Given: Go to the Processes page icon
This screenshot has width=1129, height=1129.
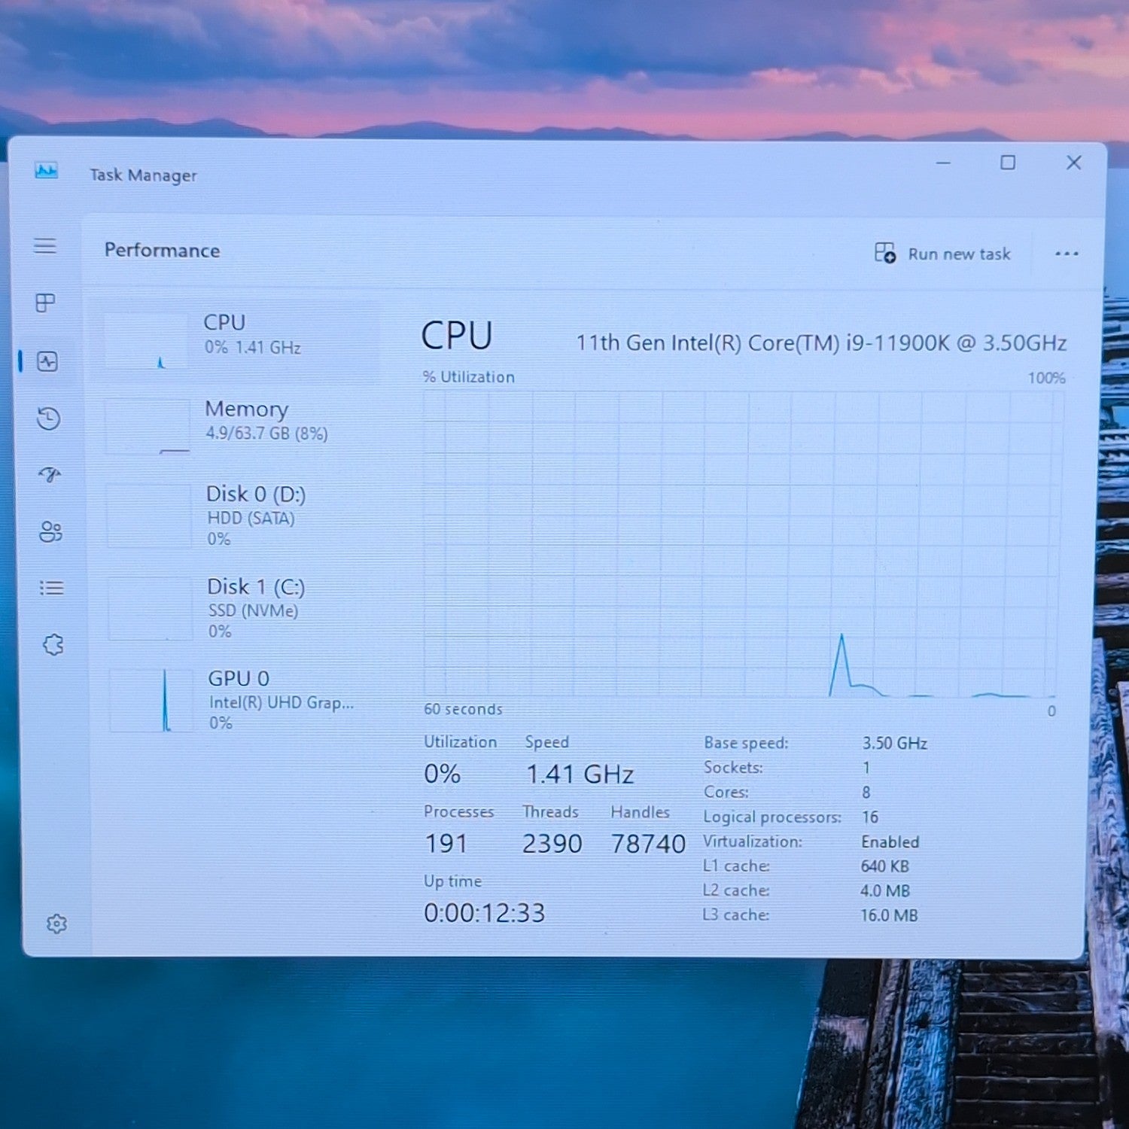Looking at the screenshot, I should tap(46, 303).
